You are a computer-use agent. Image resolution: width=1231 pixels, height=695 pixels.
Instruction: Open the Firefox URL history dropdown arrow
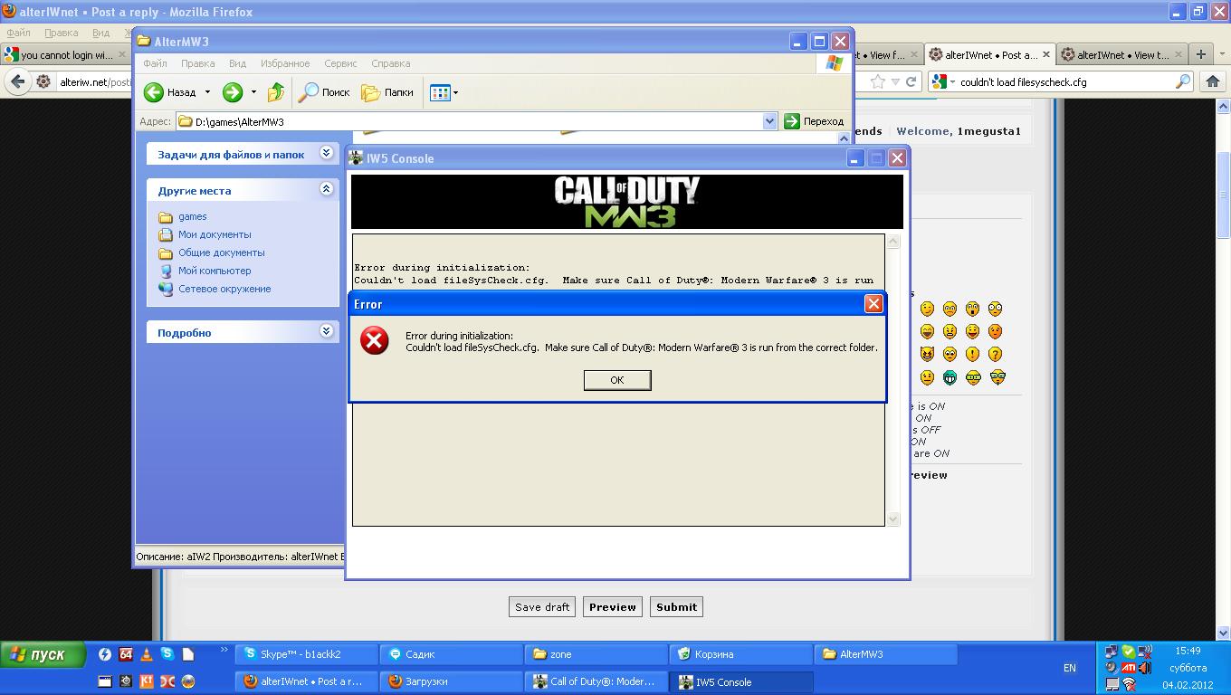pyautogui.click(x=895, y=81)
